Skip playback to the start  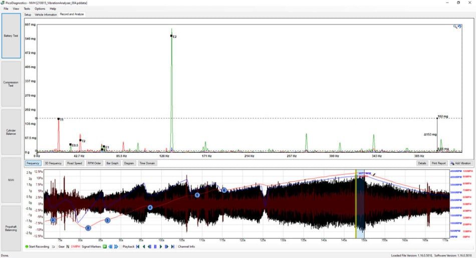coord(138,247)
